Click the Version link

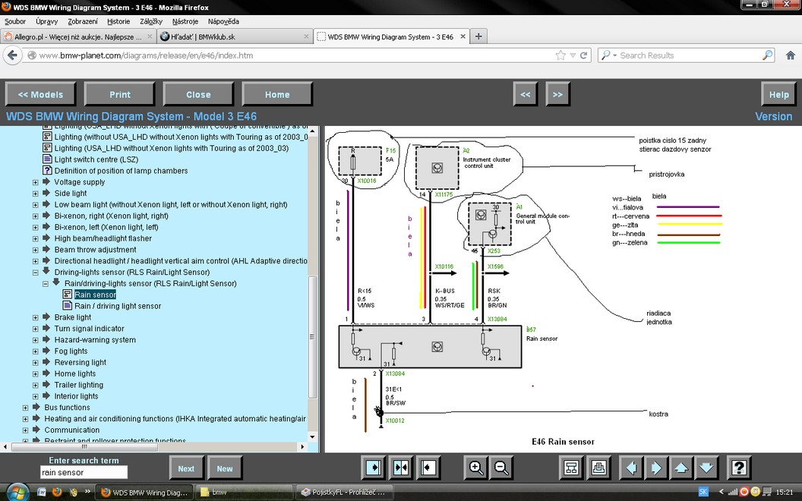[x=773, y=117]
